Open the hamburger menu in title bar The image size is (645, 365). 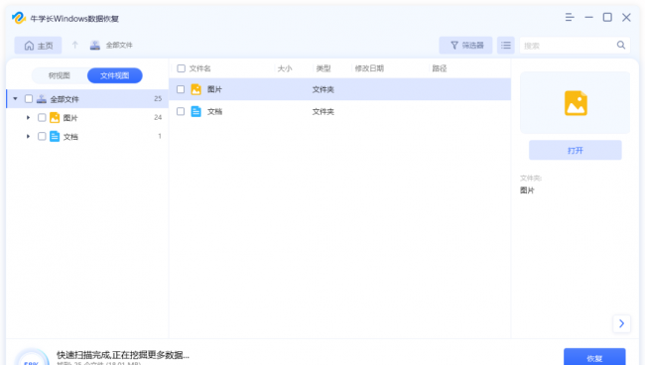coord(570,17)
